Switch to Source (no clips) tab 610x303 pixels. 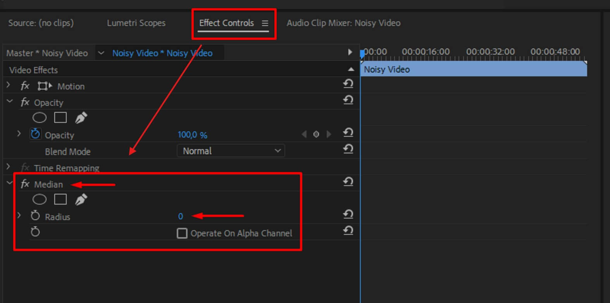pyautogui.click(x=41, y=23)
